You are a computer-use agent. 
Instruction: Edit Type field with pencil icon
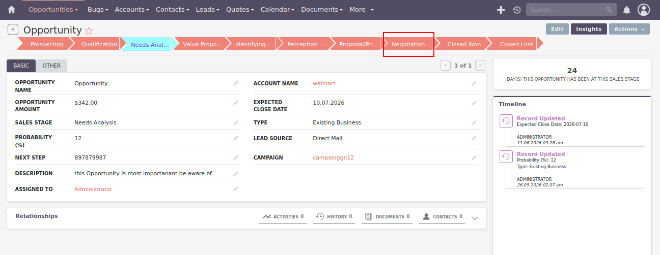click(474, 123)
